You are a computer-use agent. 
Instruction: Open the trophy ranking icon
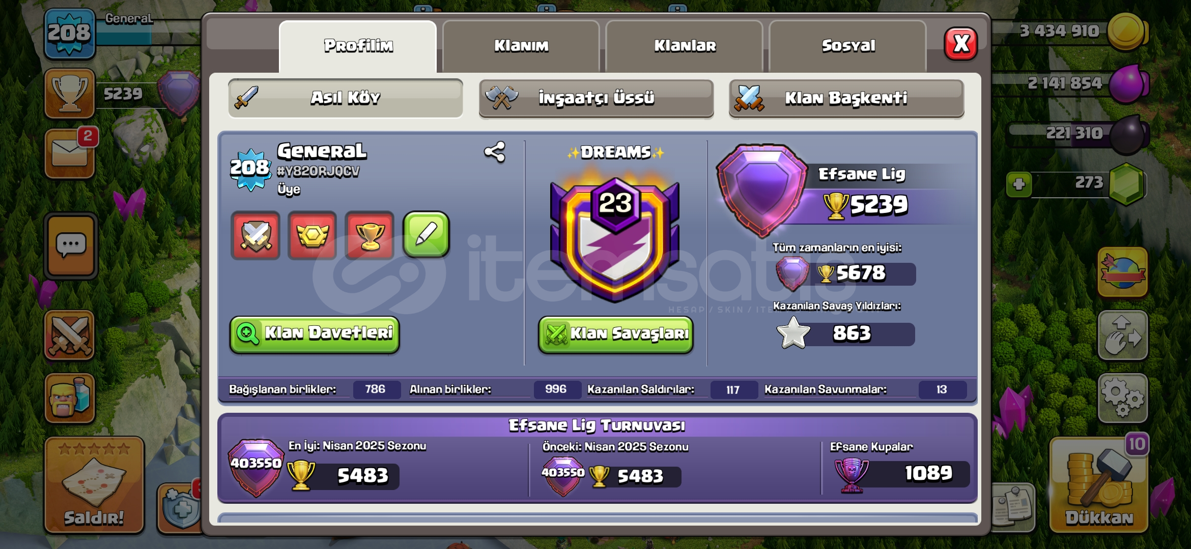70,94
